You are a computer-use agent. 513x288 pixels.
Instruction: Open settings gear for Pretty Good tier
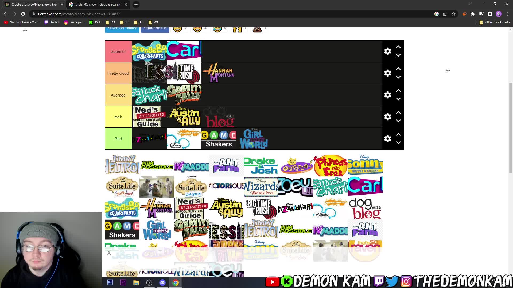(x=387, y=73)
